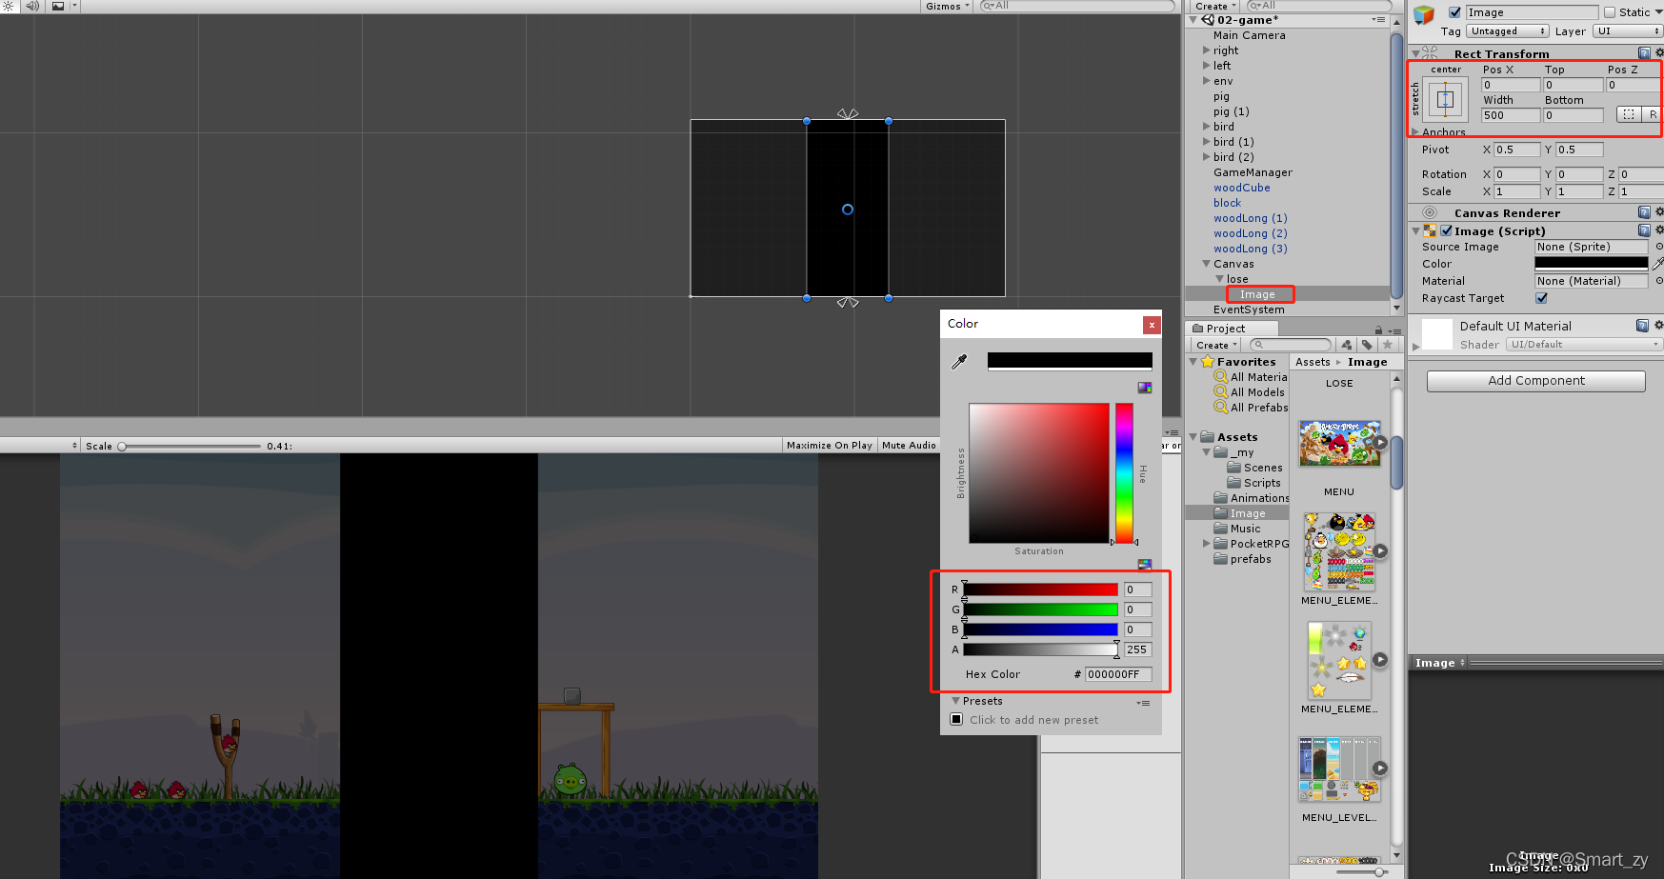Expand the 'env' object in Hierarchy
Screen dimensions: 1664x879
[1207, 81]
